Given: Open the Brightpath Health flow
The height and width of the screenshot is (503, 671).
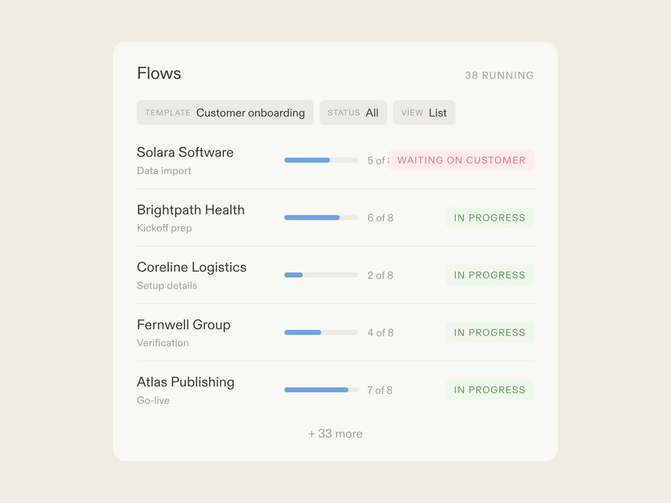Looking at the screenshot, I should pos(335,218).
